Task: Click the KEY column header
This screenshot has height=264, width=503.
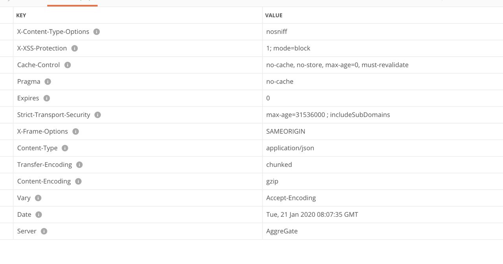Action: pyautogui.click(x=21, y=15)
